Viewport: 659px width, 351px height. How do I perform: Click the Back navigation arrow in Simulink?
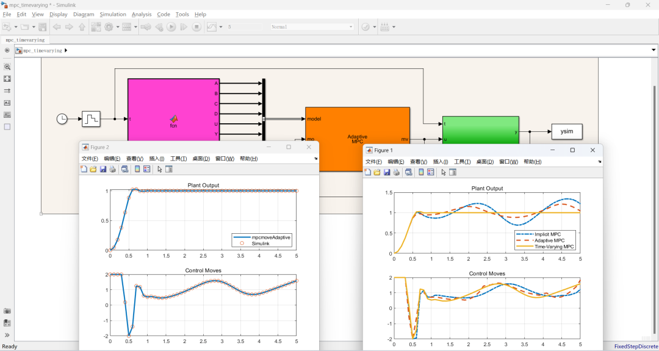[x=57, y=27]
